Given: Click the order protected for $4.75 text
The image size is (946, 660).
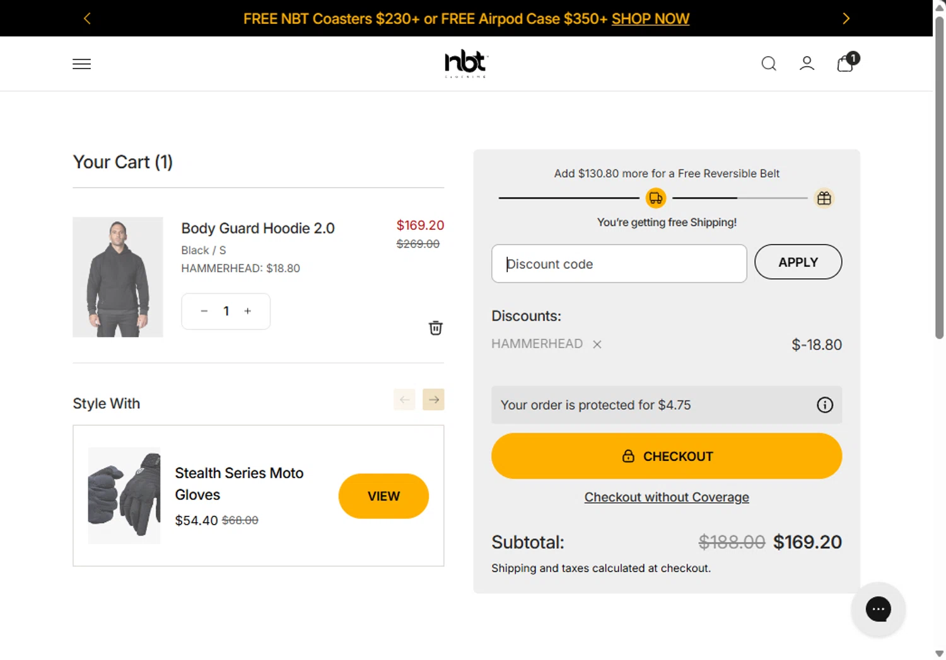Looking at the screenshot, I should point(595,405).
